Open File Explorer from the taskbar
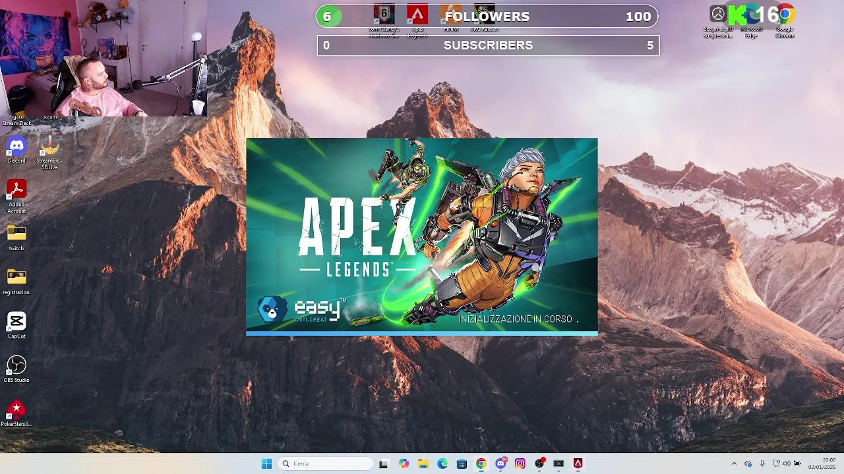 pos(423,463)
